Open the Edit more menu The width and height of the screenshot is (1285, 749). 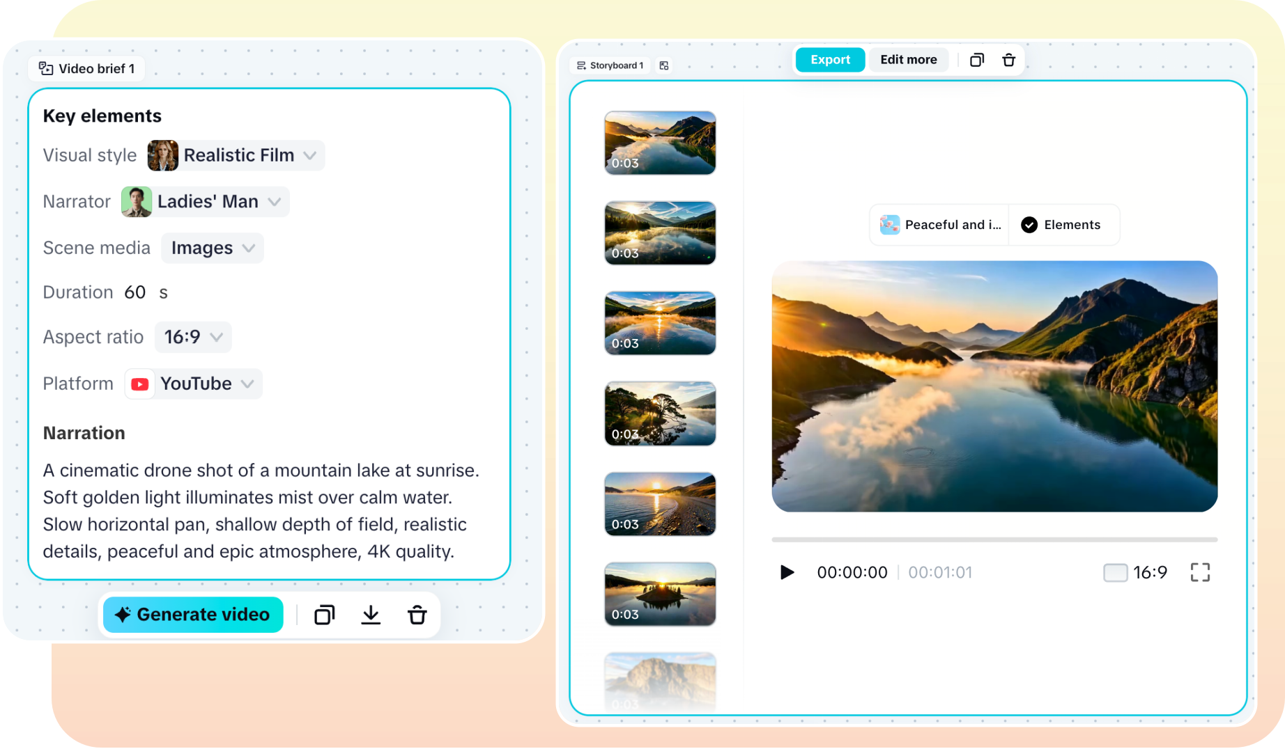click(x=908, y=60)
